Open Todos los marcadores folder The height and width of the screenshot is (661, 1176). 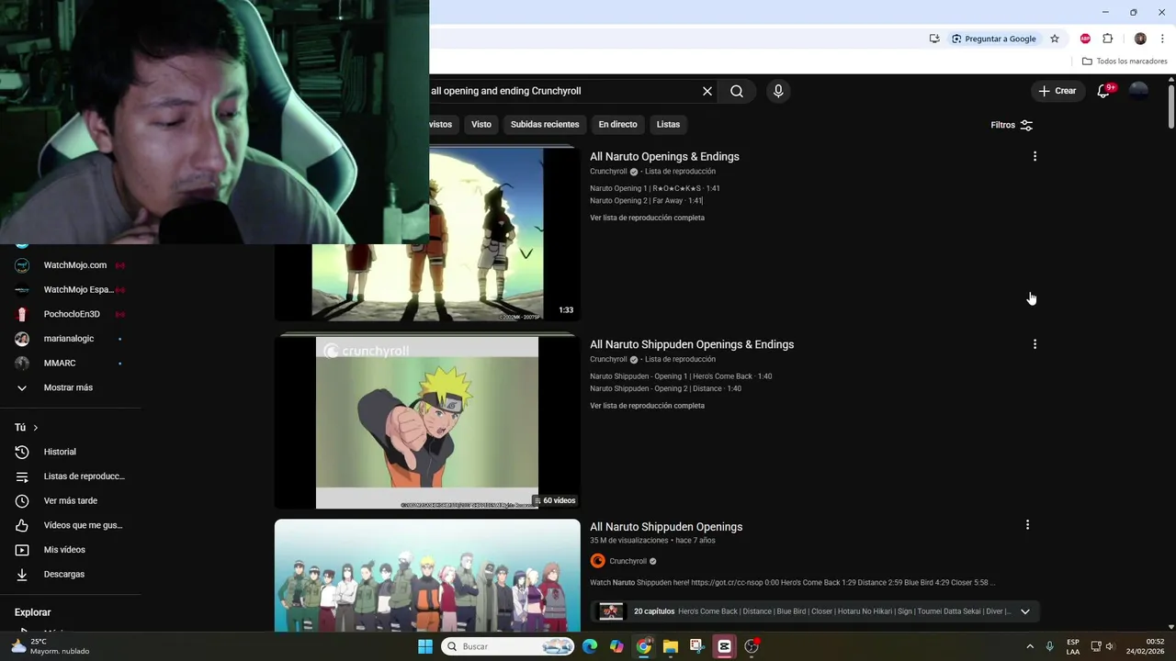coord(1125,62)
